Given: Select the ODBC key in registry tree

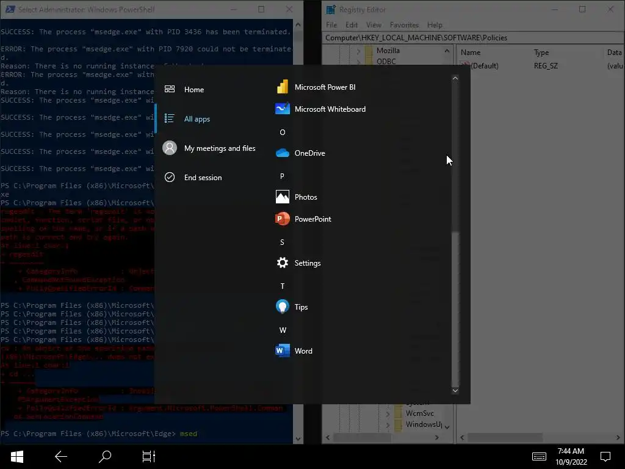Looking at the screenshot, I should point(386,61).
